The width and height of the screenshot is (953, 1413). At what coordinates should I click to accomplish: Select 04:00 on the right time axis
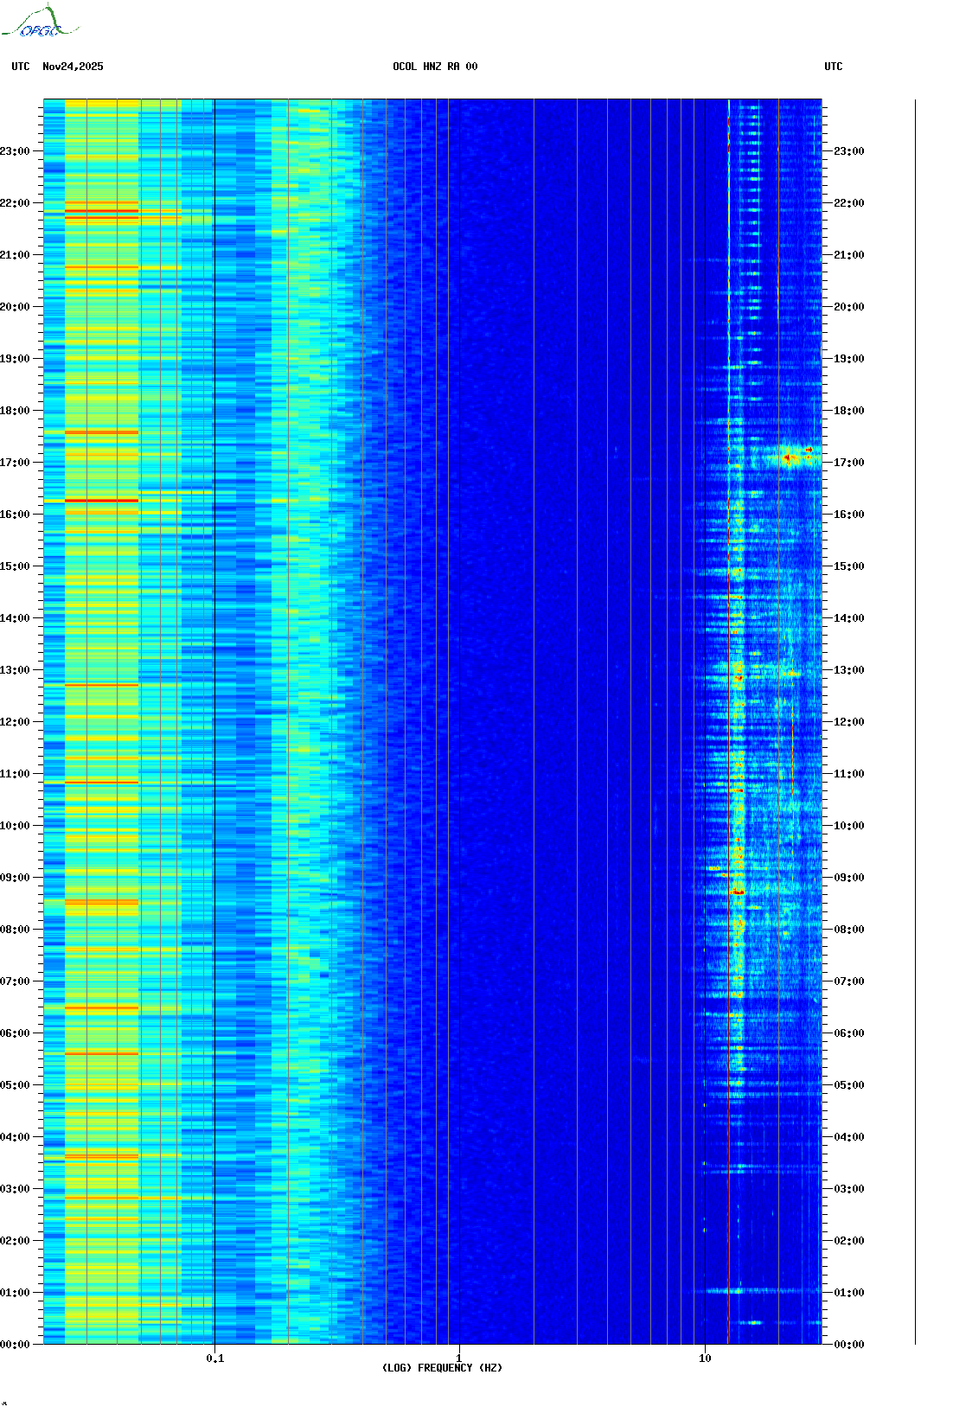(x=849, y=1137)
